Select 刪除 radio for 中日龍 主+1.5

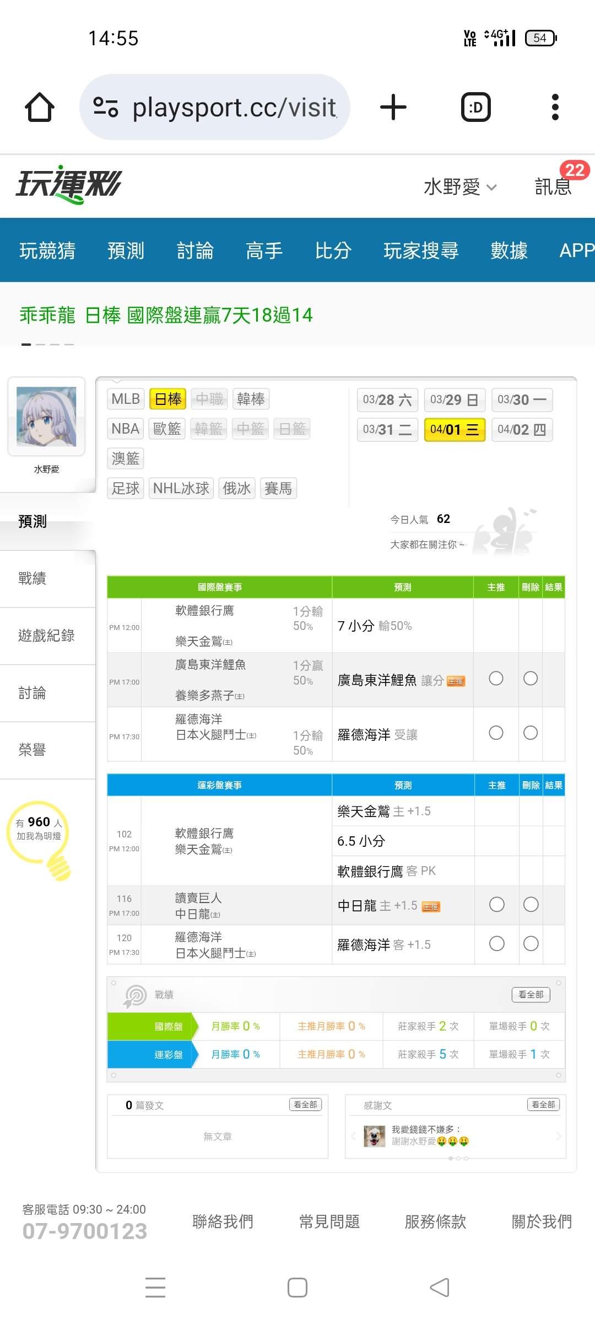(531, 905)
